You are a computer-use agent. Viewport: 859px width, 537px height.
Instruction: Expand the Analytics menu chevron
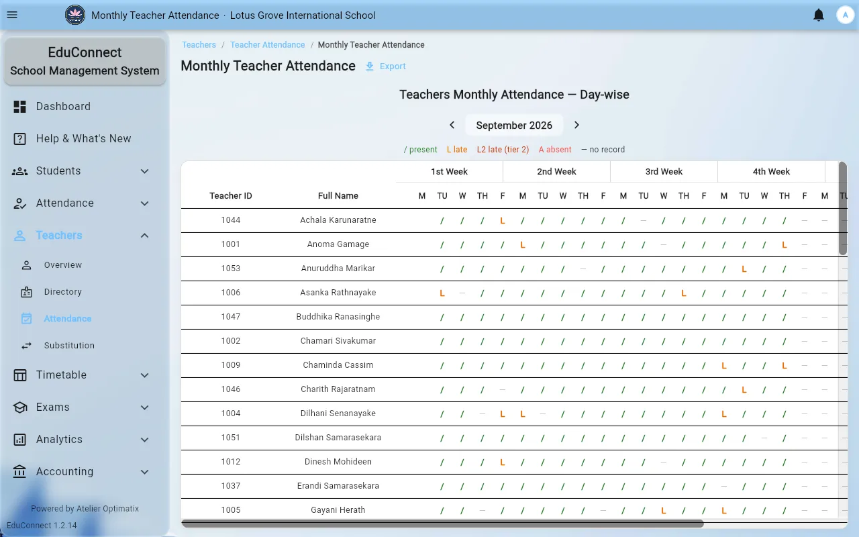145,439
